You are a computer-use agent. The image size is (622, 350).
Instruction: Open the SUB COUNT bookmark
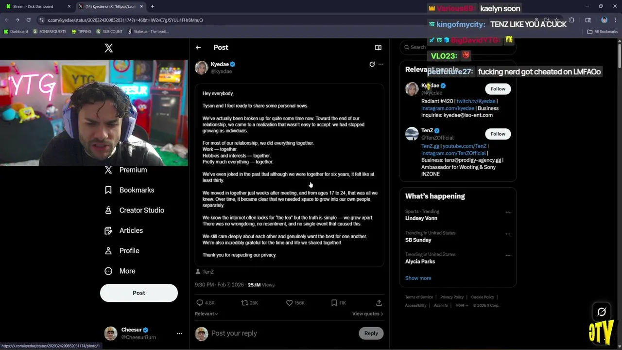point(109,32)
